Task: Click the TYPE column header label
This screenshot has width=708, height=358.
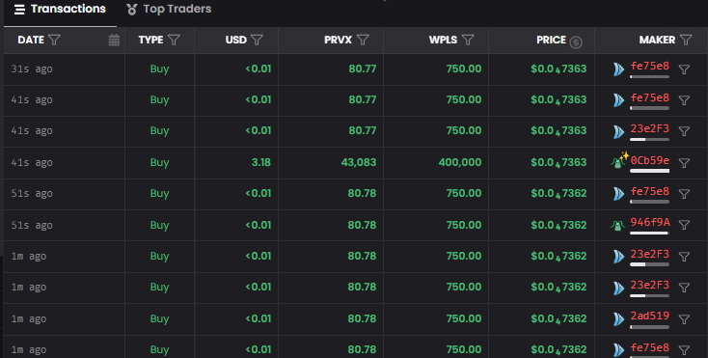Action: click(150, 40)
